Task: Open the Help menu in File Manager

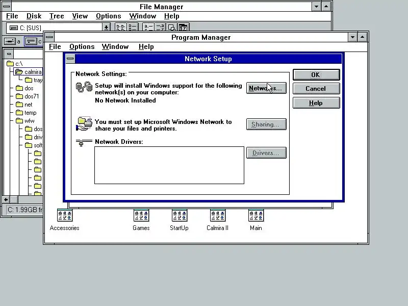Action: (172, 16)
